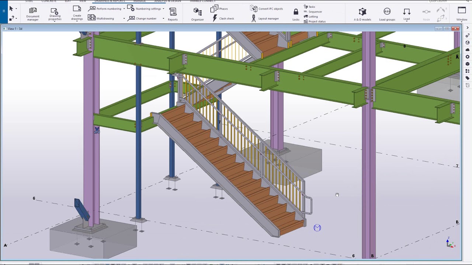Run Perform numbering
Viewport: 472px width, 265px height.
(105, 8)
